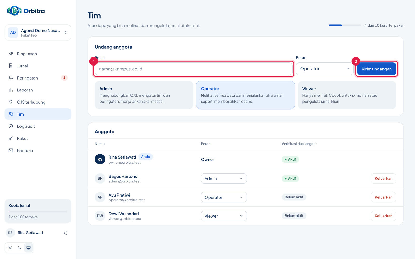The height and width of the screenshot is (259, 415).
Task: Click Keluarkan for Bagus Hartono
Action: click(383, 178)
